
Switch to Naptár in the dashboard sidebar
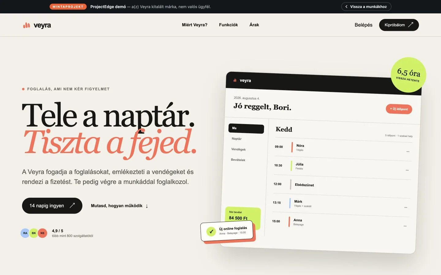237,139
